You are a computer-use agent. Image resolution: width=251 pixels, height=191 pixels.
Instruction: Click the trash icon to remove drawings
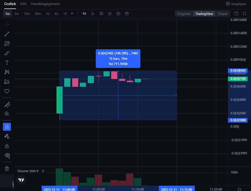tap(7, 168)
